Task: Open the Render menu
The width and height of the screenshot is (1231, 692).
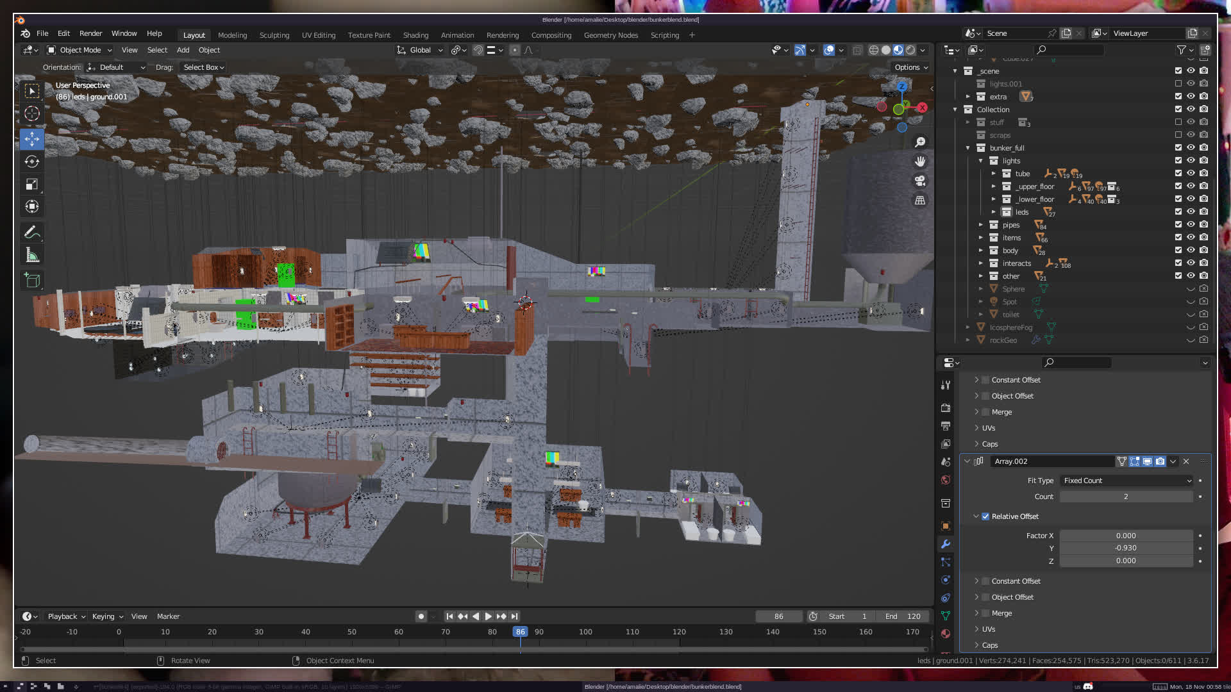Action: [x=90, y=33]
